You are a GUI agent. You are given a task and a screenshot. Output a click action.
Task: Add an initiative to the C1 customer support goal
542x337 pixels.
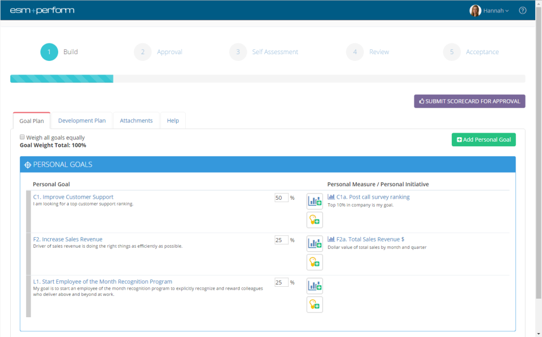[x=314, y=220]
